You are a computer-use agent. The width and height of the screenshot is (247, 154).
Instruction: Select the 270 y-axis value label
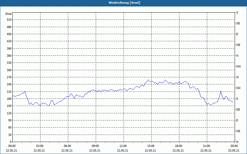tap(9, 77)
